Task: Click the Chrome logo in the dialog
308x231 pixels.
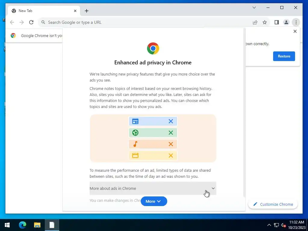Action: click(153, 48)
